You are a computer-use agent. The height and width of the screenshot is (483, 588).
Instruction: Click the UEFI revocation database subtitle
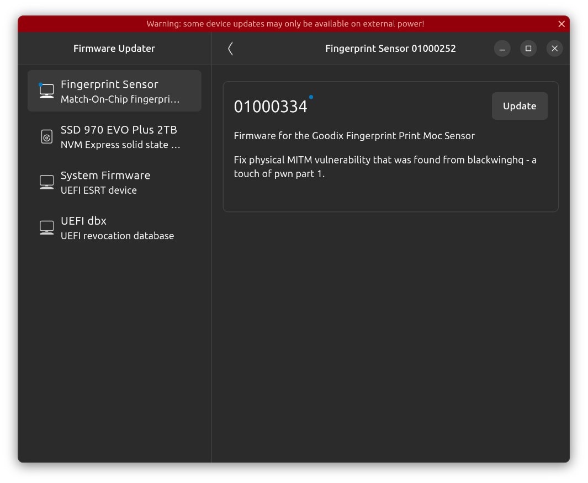pos(117,236)
